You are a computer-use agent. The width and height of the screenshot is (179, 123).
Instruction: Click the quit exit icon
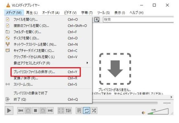click(x=7, y=99)
